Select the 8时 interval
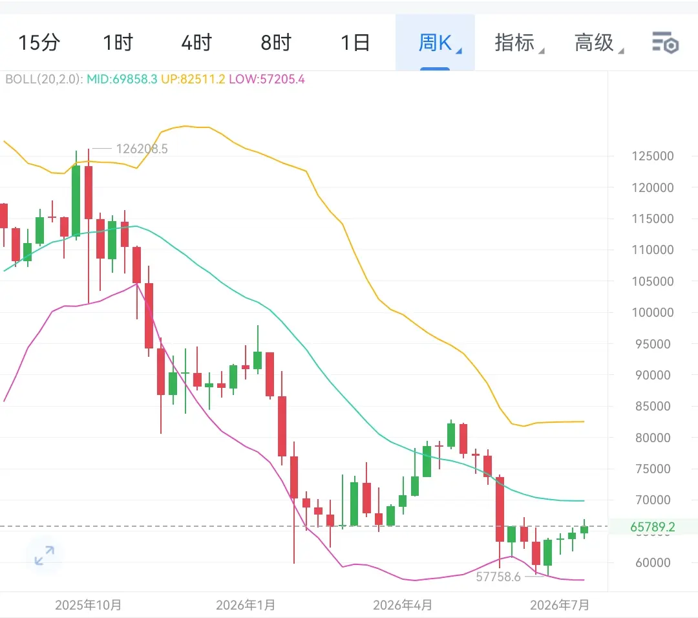This screenshot has width=698, height=618. (275, 43)
